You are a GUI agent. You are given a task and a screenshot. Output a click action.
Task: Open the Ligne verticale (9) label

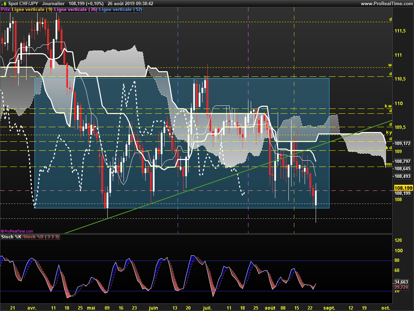pyautogui.click(x=32, y=10)
